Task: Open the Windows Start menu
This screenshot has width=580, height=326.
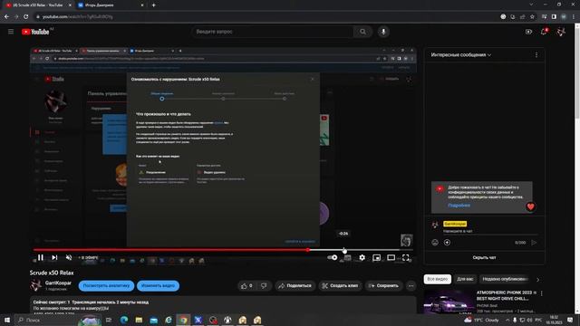Action: (7, 320)
